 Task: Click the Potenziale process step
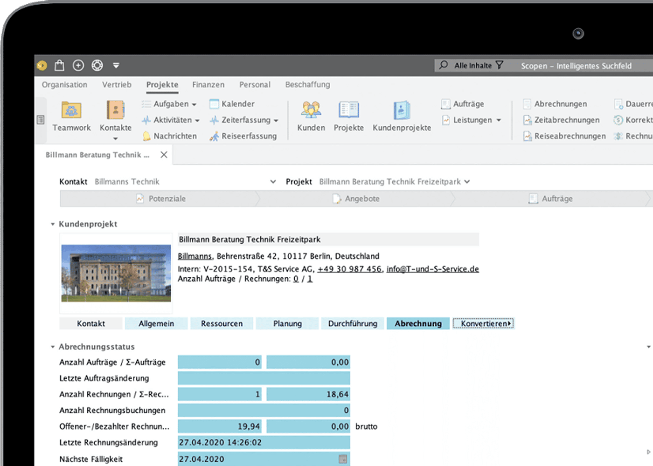[x=160, y=199]
